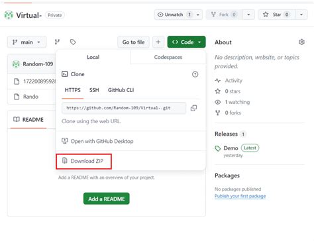314x241 pixels.
Task: Click the file icon beside 172200895928
Action: point(17,81)
